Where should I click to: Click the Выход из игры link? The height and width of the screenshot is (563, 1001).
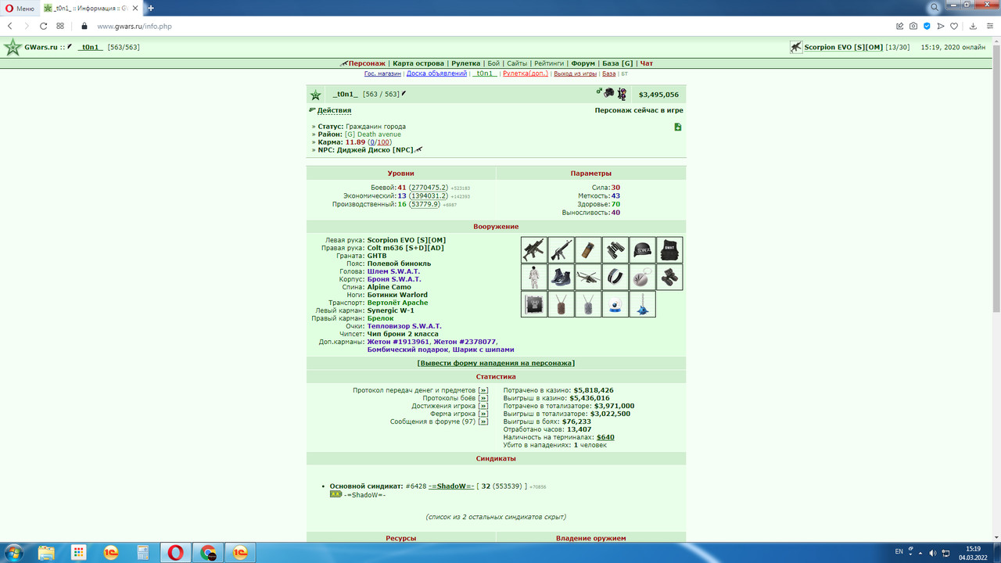pos(575,74)
